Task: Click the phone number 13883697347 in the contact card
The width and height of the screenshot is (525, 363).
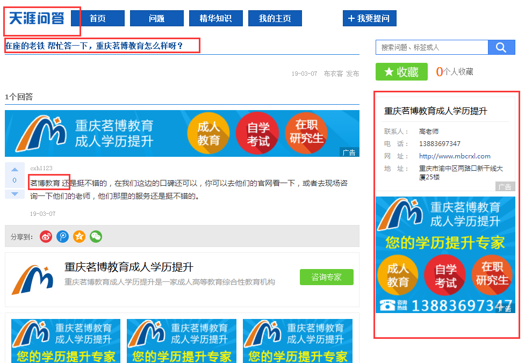Action: (x=440, y=143)
